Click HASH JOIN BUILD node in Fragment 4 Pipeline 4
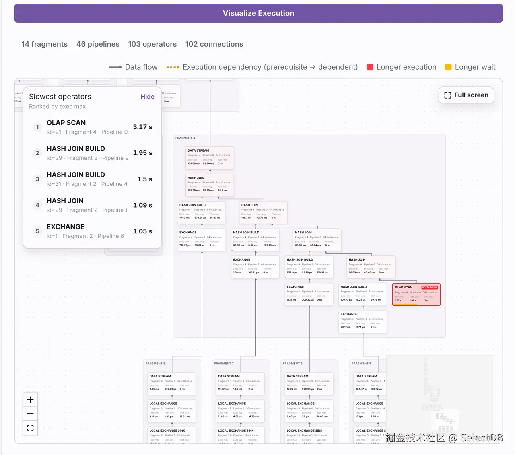This screenshot has width=515, height=455. point(363,294)
